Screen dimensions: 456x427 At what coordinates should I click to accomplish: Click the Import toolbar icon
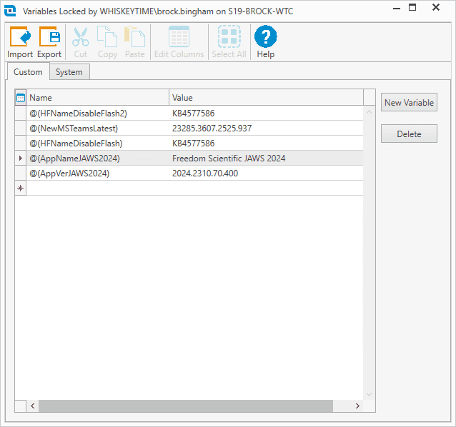coord(20,36)
